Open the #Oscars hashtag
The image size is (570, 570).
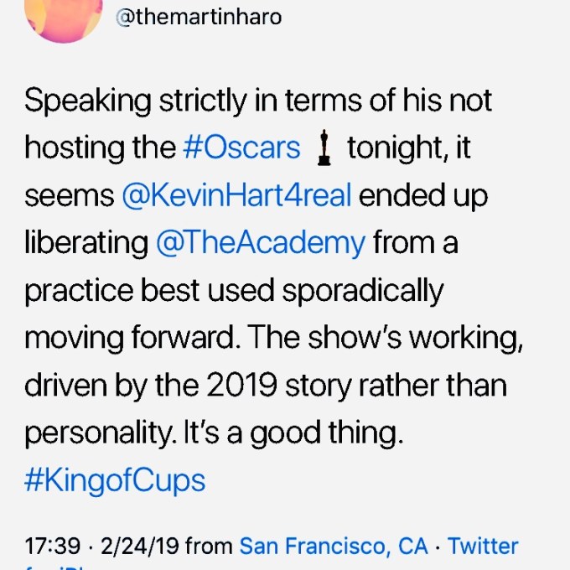point(241,148)
